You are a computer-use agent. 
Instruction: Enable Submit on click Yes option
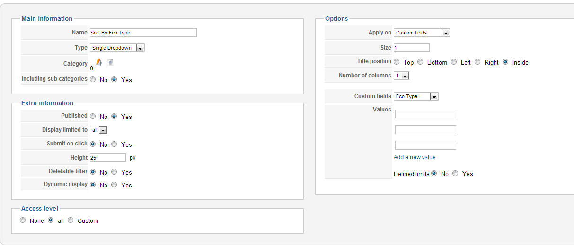click(114, 144)
